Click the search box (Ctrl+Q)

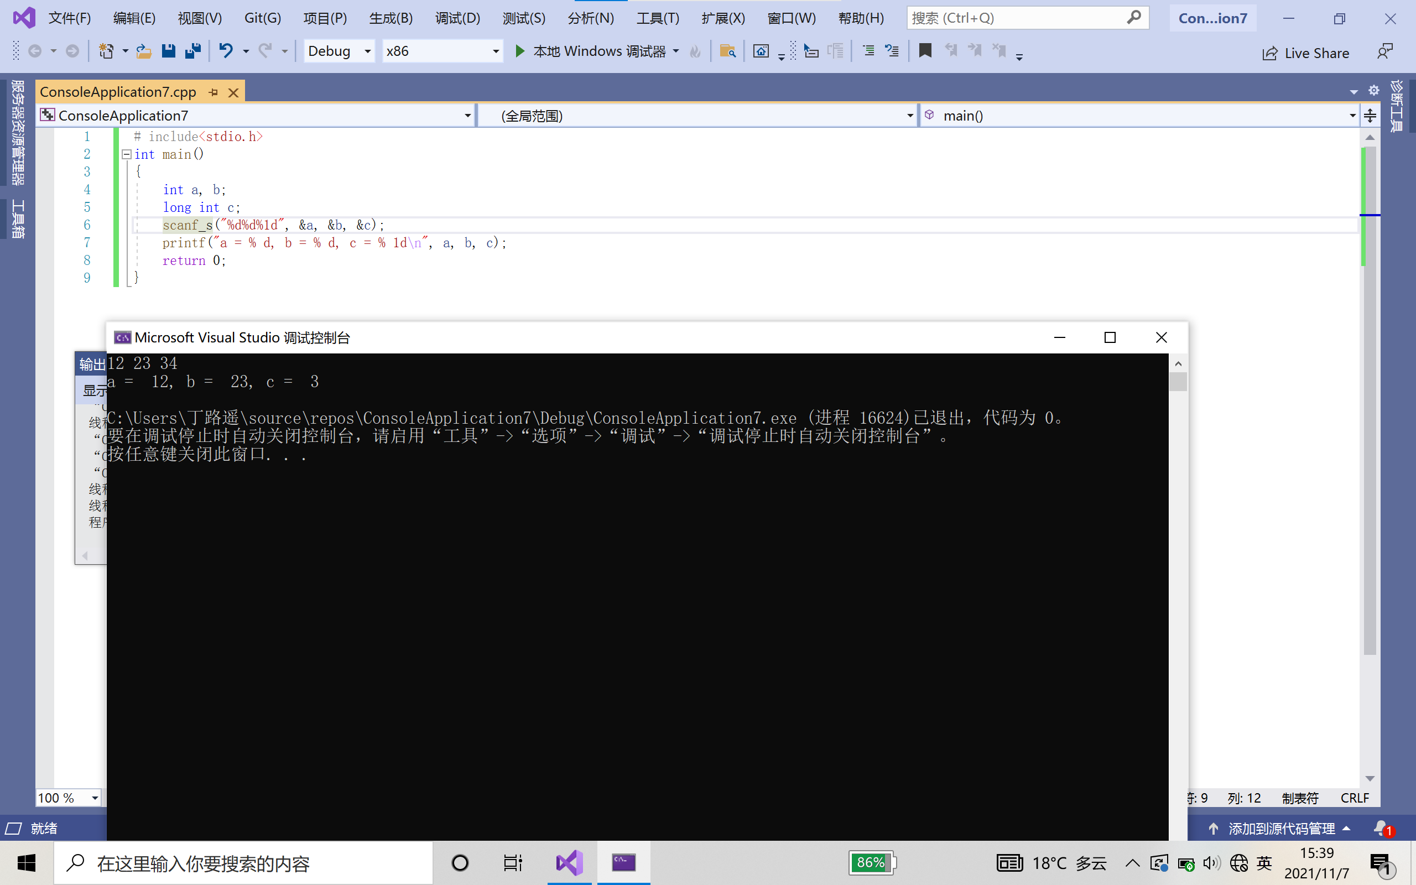coord(1028,18)
